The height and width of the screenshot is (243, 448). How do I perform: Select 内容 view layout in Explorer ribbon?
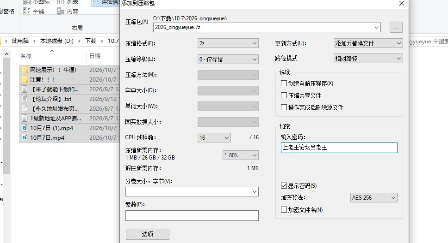(68, 11)
